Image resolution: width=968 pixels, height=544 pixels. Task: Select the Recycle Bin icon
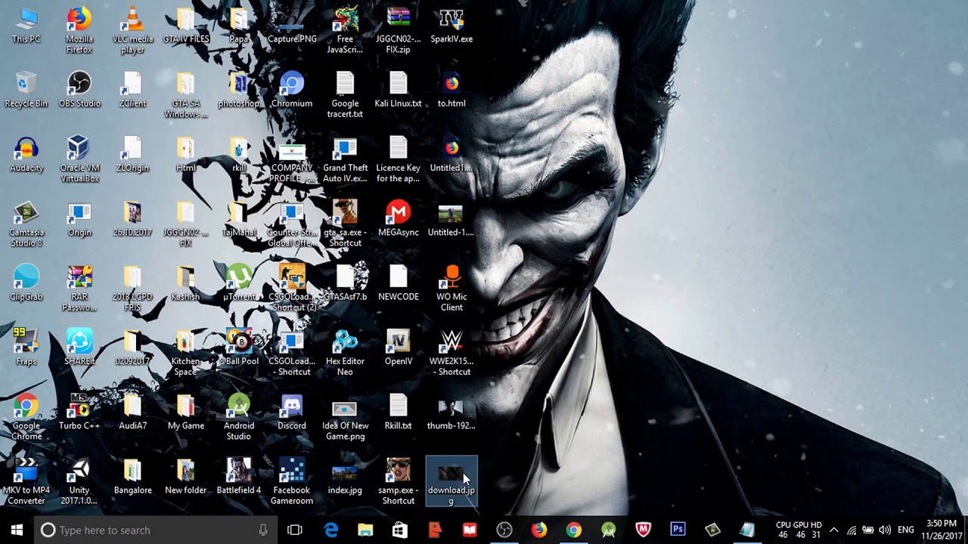26,90
